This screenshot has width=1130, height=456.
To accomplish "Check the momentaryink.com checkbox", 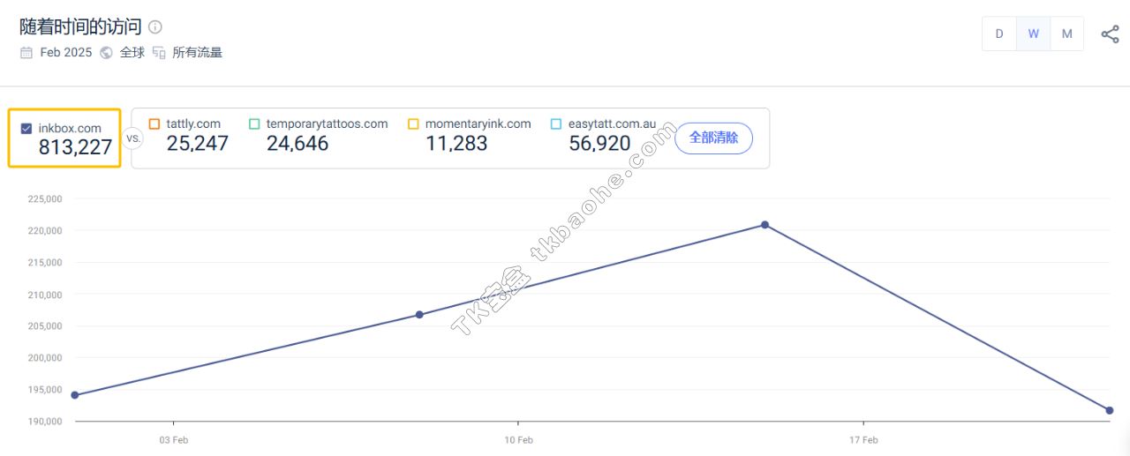I will point(413,124).
